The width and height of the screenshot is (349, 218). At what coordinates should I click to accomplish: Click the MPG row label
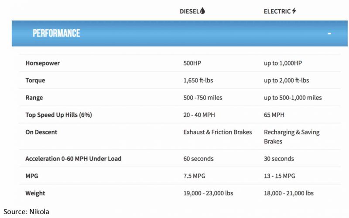click(32, 176)
